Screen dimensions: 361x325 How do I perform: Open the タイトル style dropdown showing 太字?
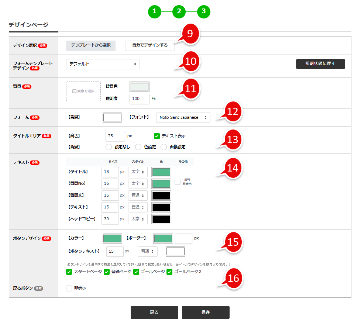(x=138, y=172)
